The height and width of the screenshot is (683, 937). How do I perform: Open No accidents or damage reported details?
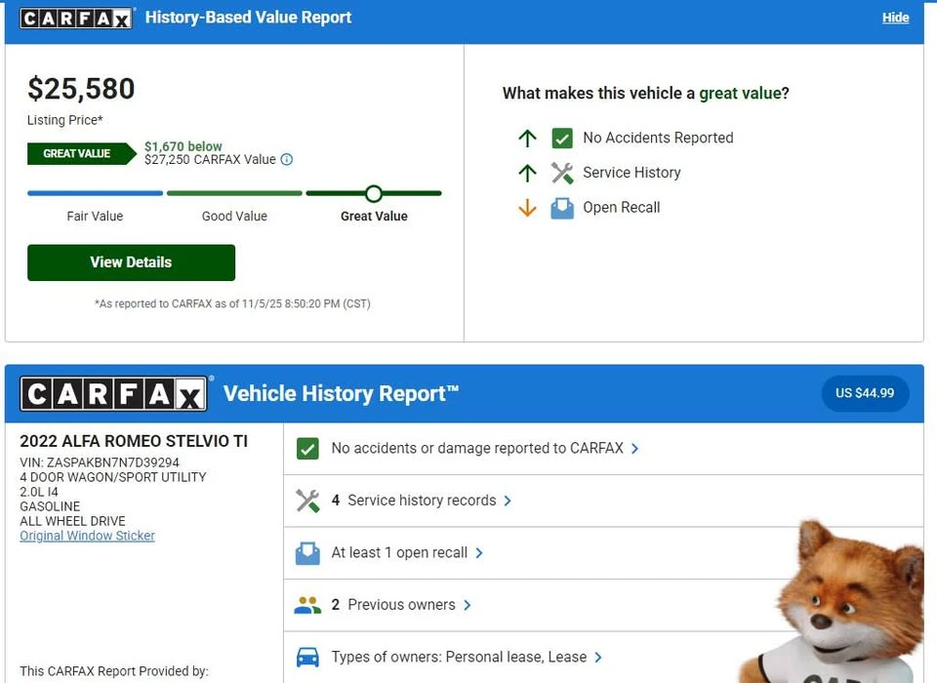coord(477,448)
